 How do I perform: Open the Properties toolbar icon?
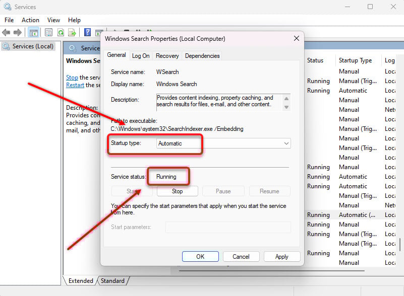point(49,32)
